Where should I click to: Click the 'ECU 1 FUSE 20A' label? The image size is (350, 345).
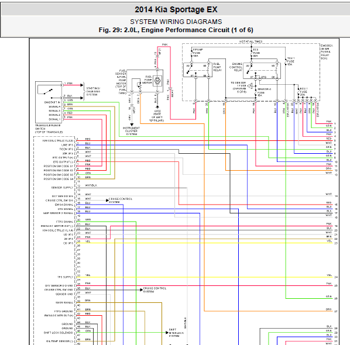303,92
